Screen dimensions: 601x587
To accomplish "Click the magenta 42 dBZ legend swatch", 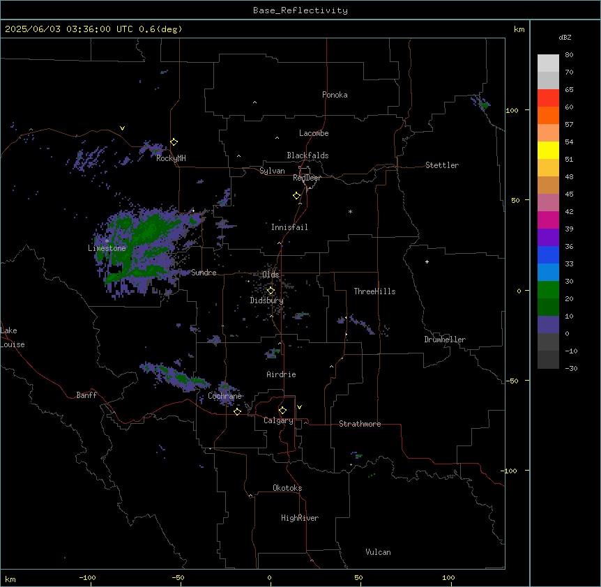I will [548, 220].
